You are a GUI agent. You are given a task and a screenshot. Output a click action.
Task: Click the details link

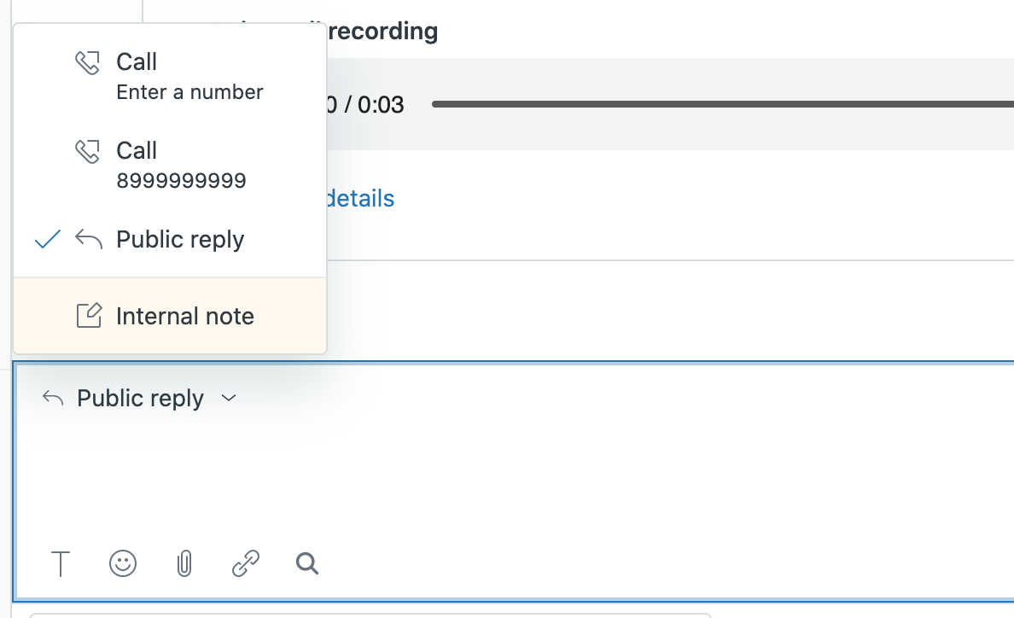pyautogui.click(x=360, y=199)
